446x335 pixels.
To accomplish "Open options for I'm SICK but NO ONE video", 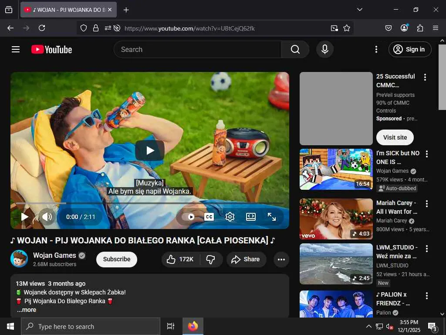I will click(x=427, y=154).
